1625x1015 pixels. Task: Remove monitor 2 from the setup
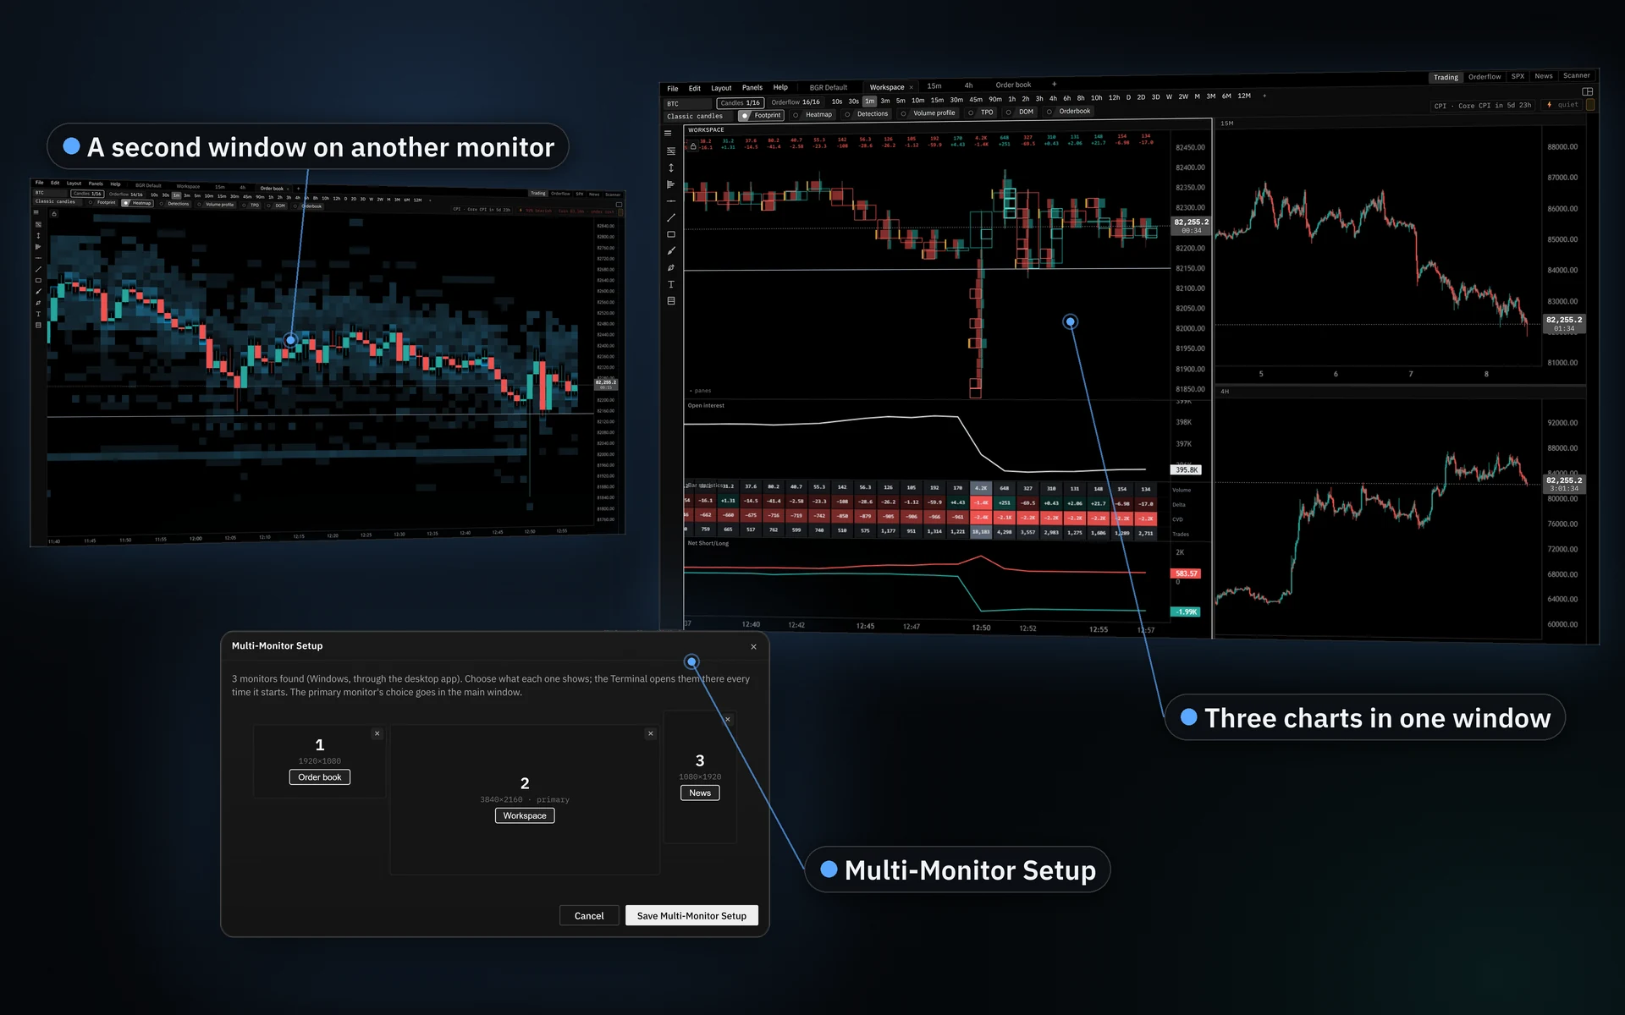pyautogui.click(x=650, y=733)
